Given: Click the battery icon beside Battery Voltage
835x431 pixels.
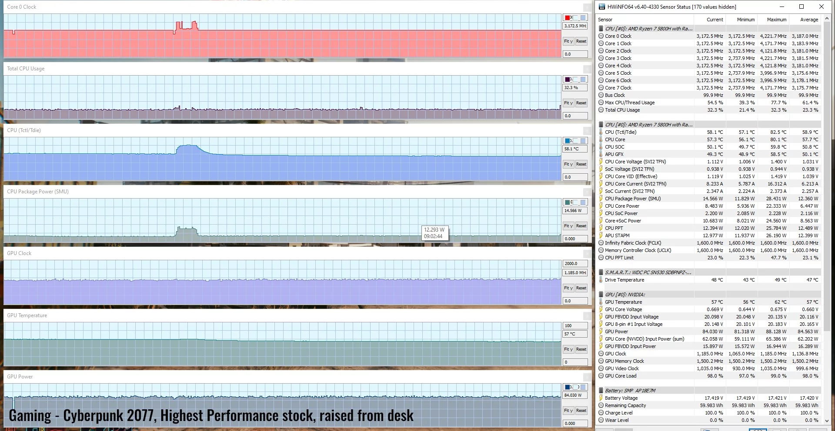Looking at the screenshot, I should tap(601, 398).
